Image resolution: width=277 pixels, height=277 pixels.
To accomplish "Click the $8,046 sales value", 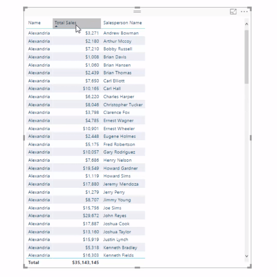I will click(92, 105).
